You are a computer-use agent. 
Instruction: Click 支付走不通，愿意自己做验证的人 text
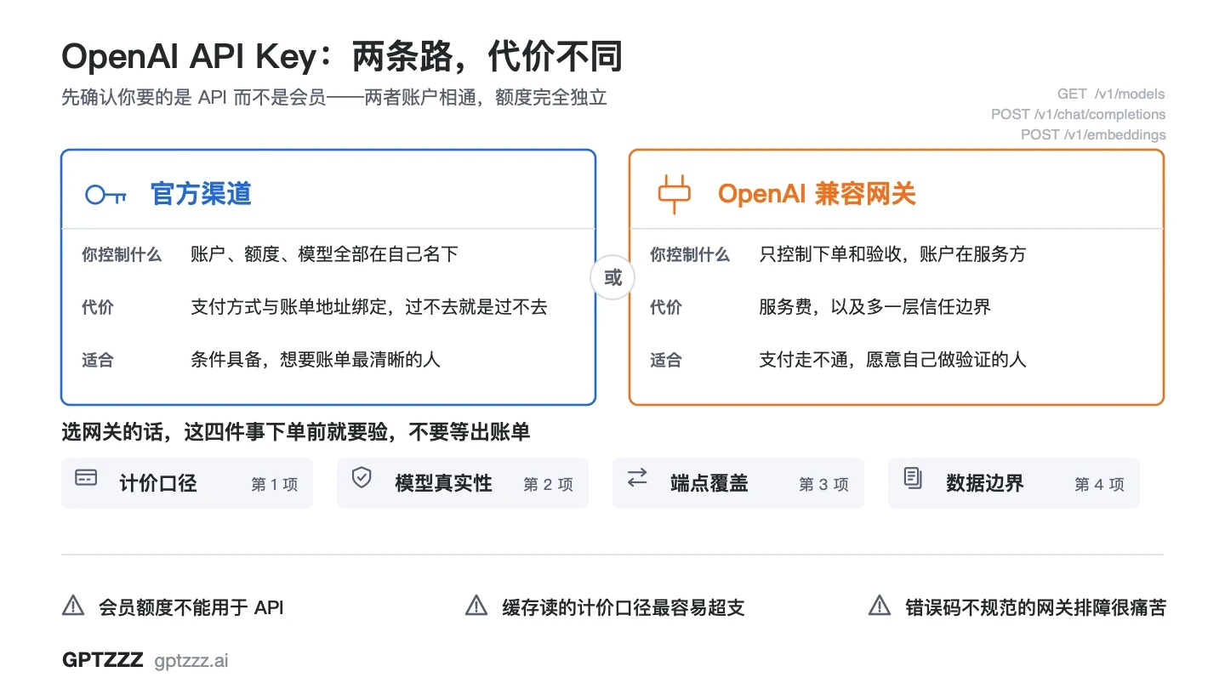point(892,360)
